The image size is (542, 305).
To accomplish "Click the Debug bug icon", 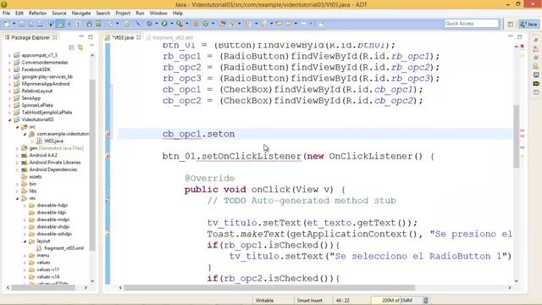I will (x=149, y=24).
